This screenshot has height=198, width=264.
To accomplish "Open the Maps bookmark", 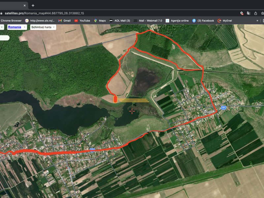I will 100,20.
